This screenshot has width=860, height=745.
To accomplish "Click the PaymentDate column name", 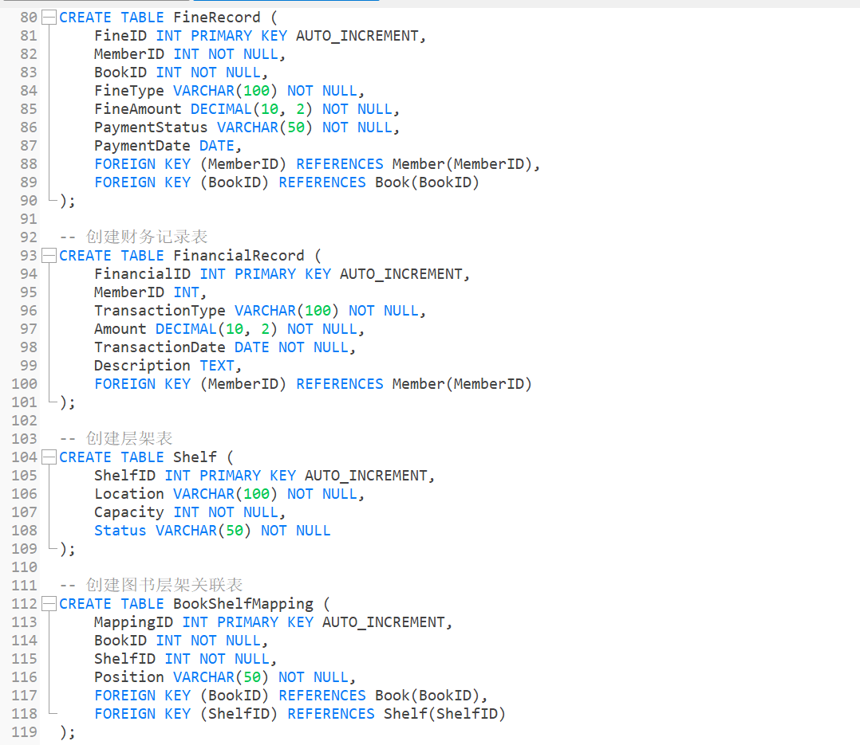I will tap(142, 146).
